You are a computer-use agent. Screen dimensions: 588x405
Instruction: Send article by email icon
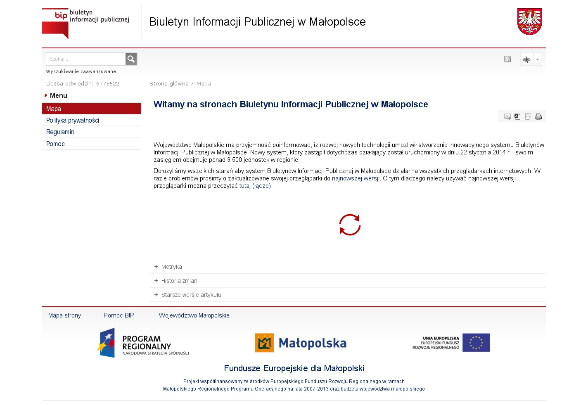507,116
